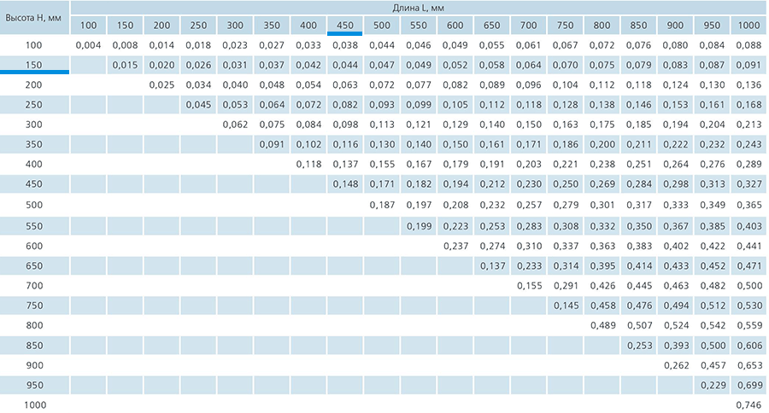Click the 0,187 value in row 500

click(382, 205)
